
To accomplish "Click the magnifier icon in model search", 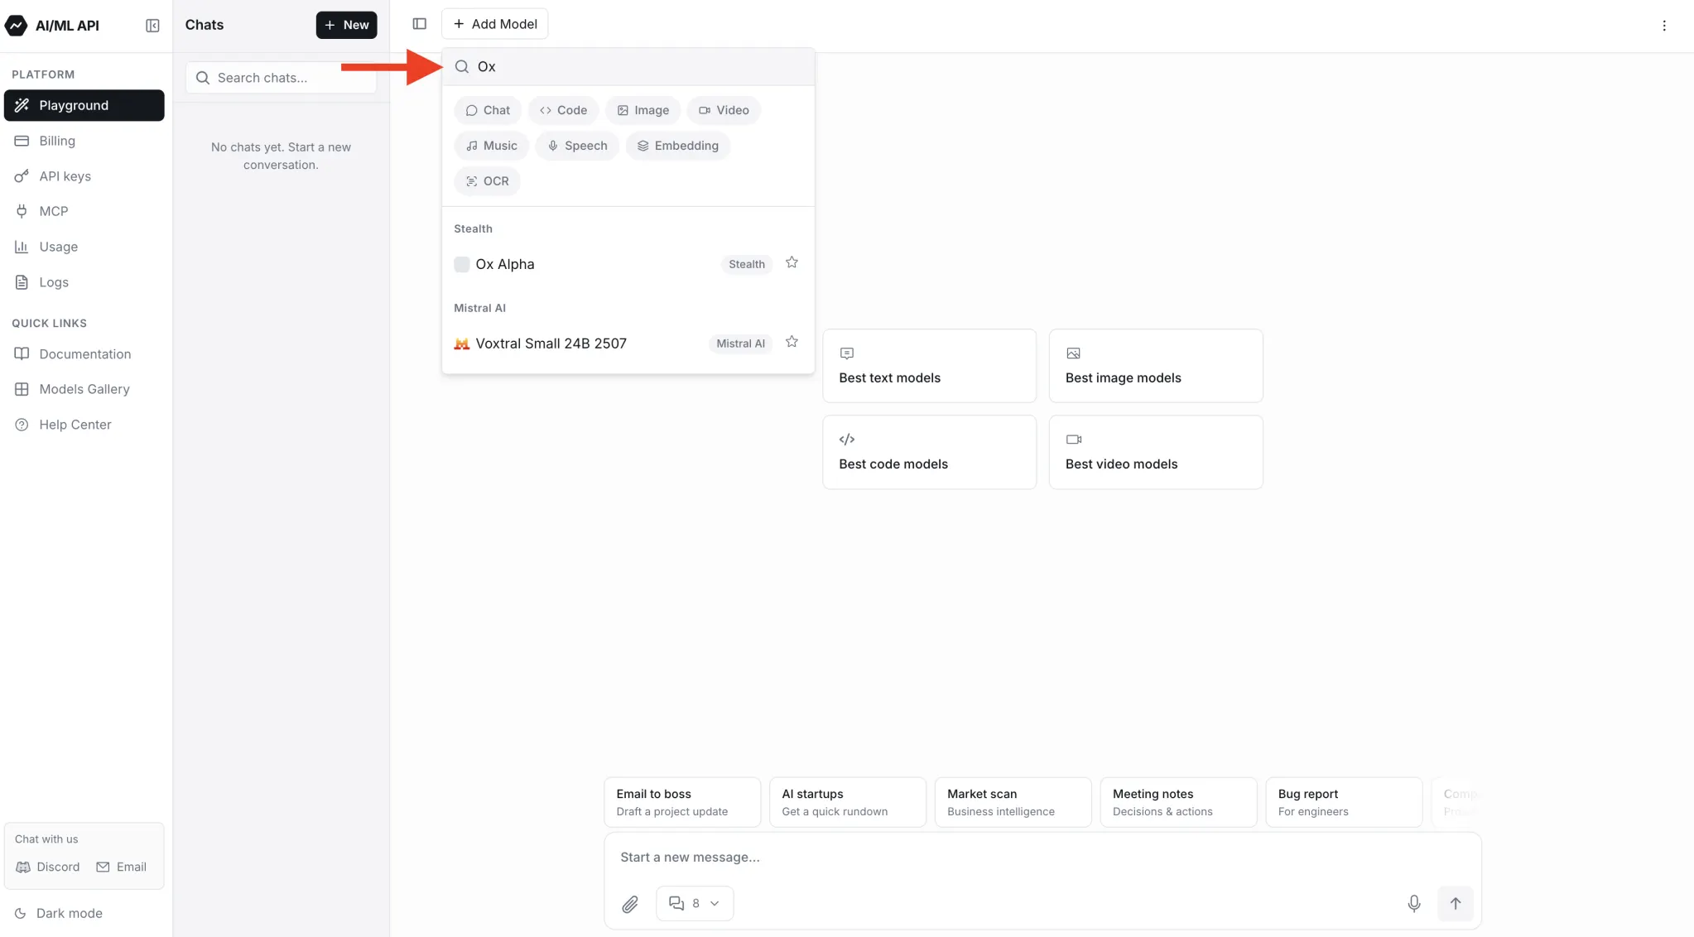I will pyautogui.click(x=462, y=67).
